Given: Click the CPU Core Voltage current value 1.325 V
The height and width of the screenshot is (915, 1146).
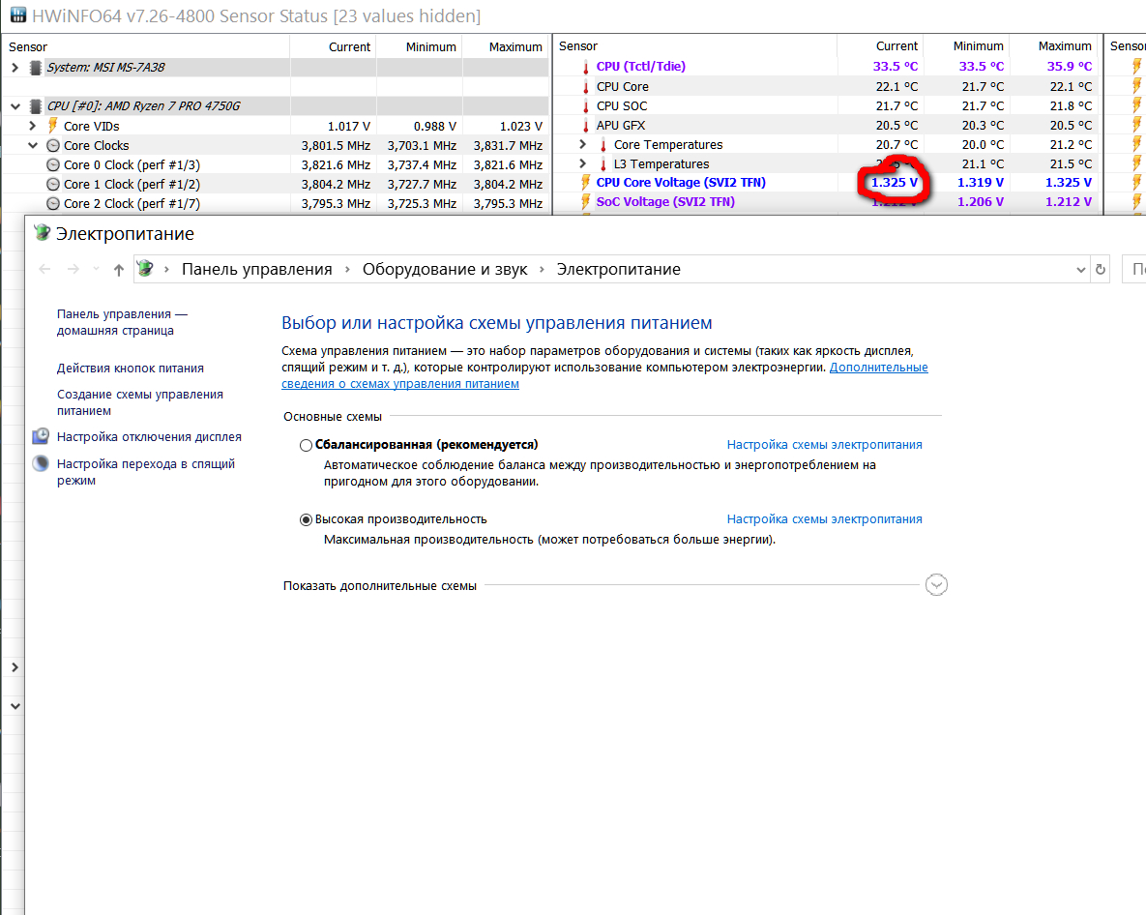Looking at the screenshot, I should click(895, 182).
